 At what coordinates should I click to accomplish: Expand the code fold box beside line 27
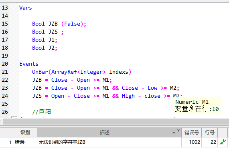pos(14,118)
